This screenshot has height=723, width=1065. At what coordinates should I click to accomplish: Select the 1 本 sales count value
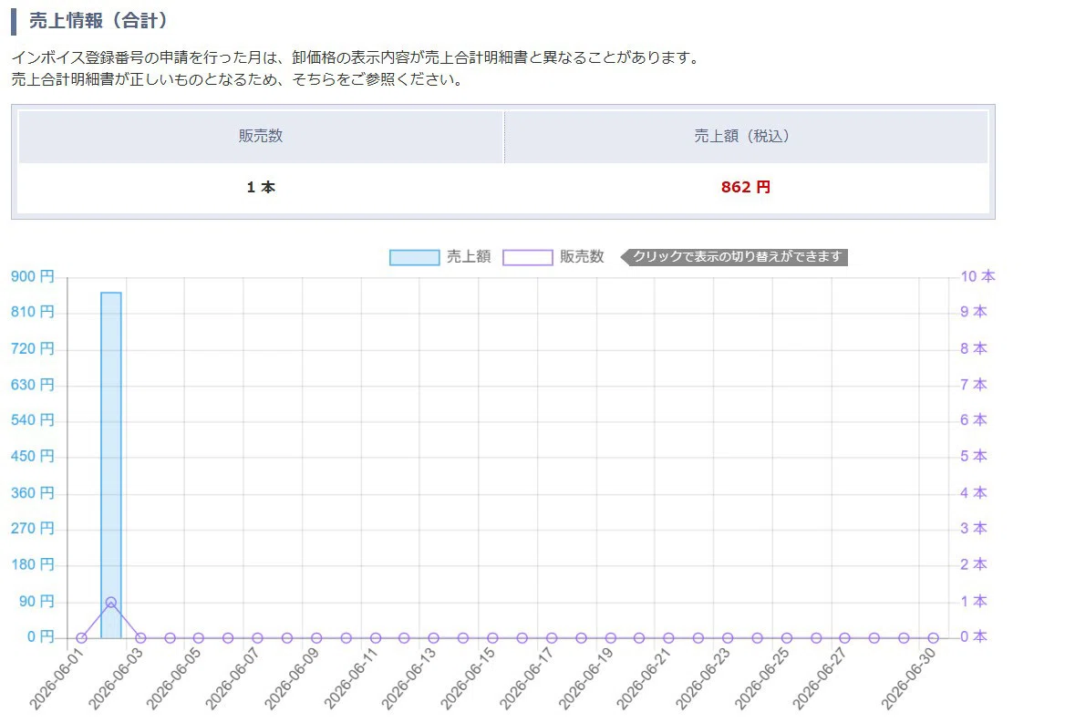(261, 188)
